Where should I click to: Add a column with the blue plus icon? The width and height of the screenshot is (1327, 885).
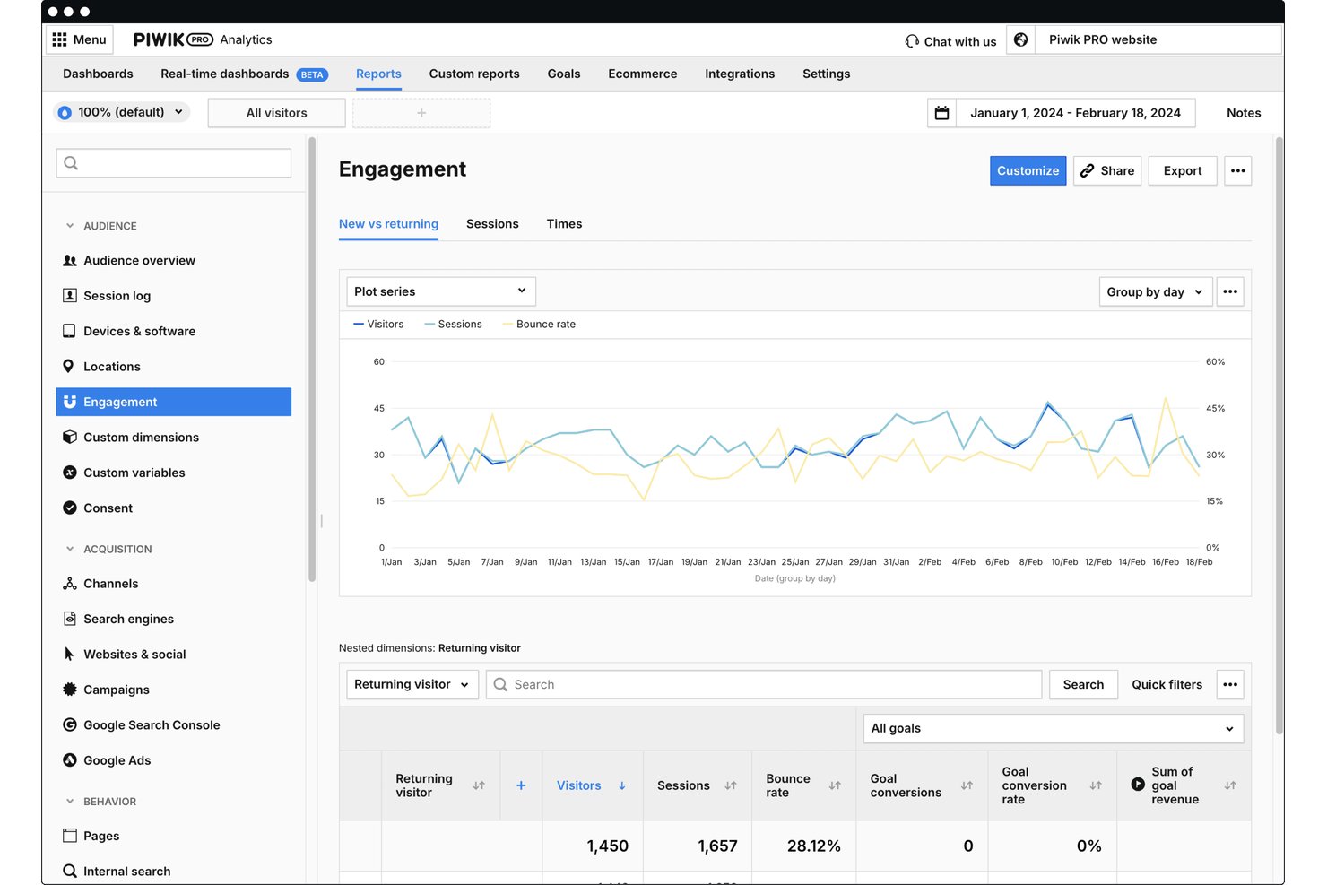click(x=521, y=785)
